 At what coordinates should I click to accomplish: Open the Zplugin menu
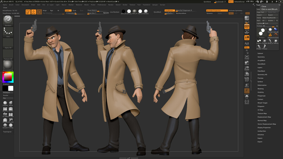(155, 5)
